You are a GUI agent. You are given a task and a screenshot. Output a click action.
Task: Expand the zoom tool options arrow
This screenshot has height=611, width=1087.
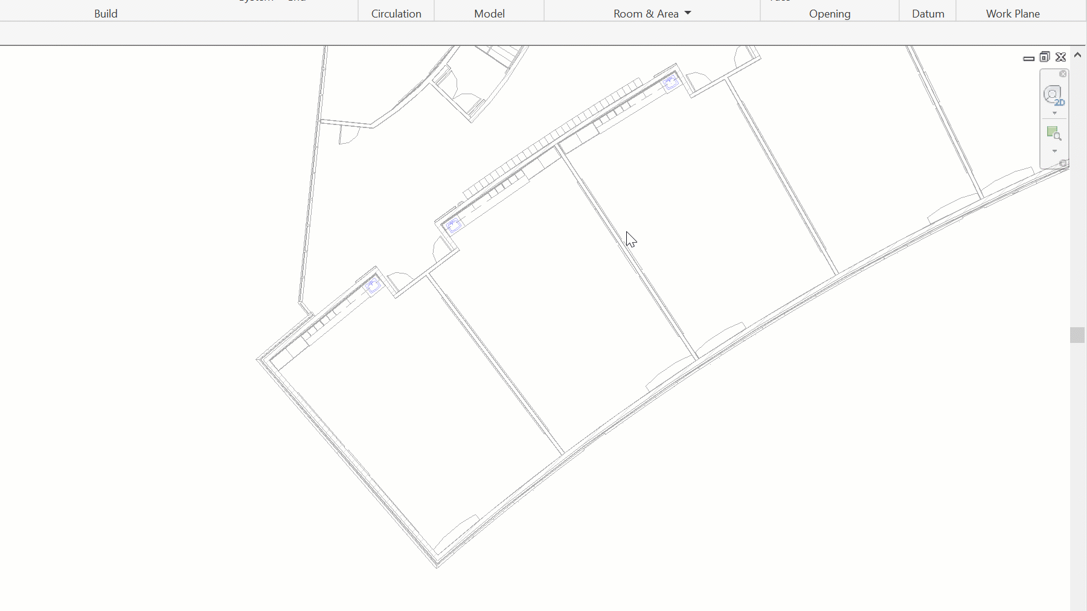pos(1054,151)
